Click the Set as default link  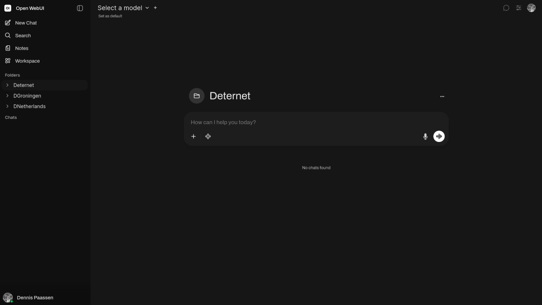point(110,16)
